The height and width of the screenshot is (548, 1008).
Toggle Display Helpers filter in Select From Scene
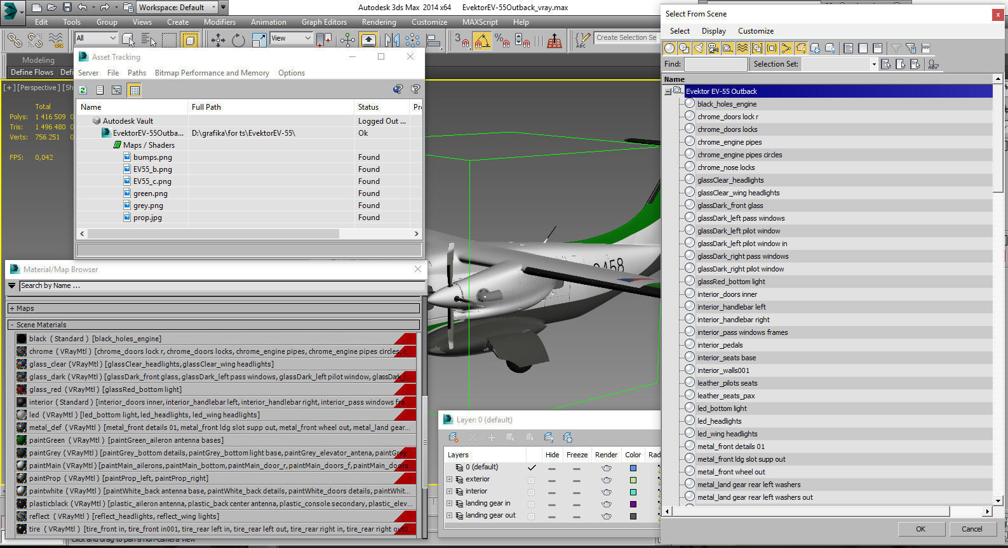(728, 48)
